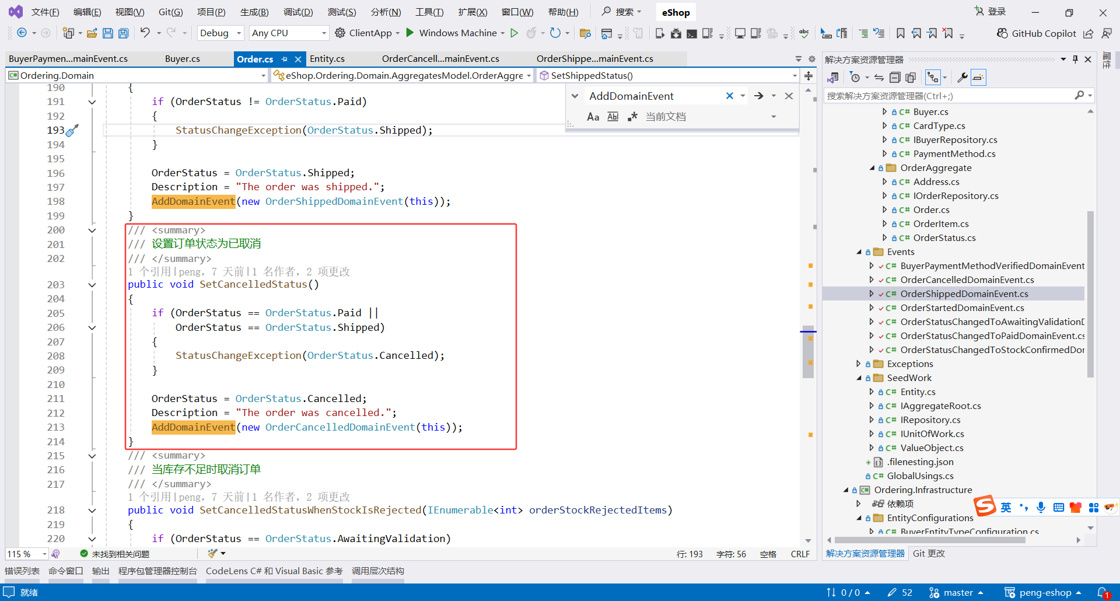Viewport: 1120px width, 601px height.
Task: Click the Open File folder icon
Action: (x=92, y=33)
